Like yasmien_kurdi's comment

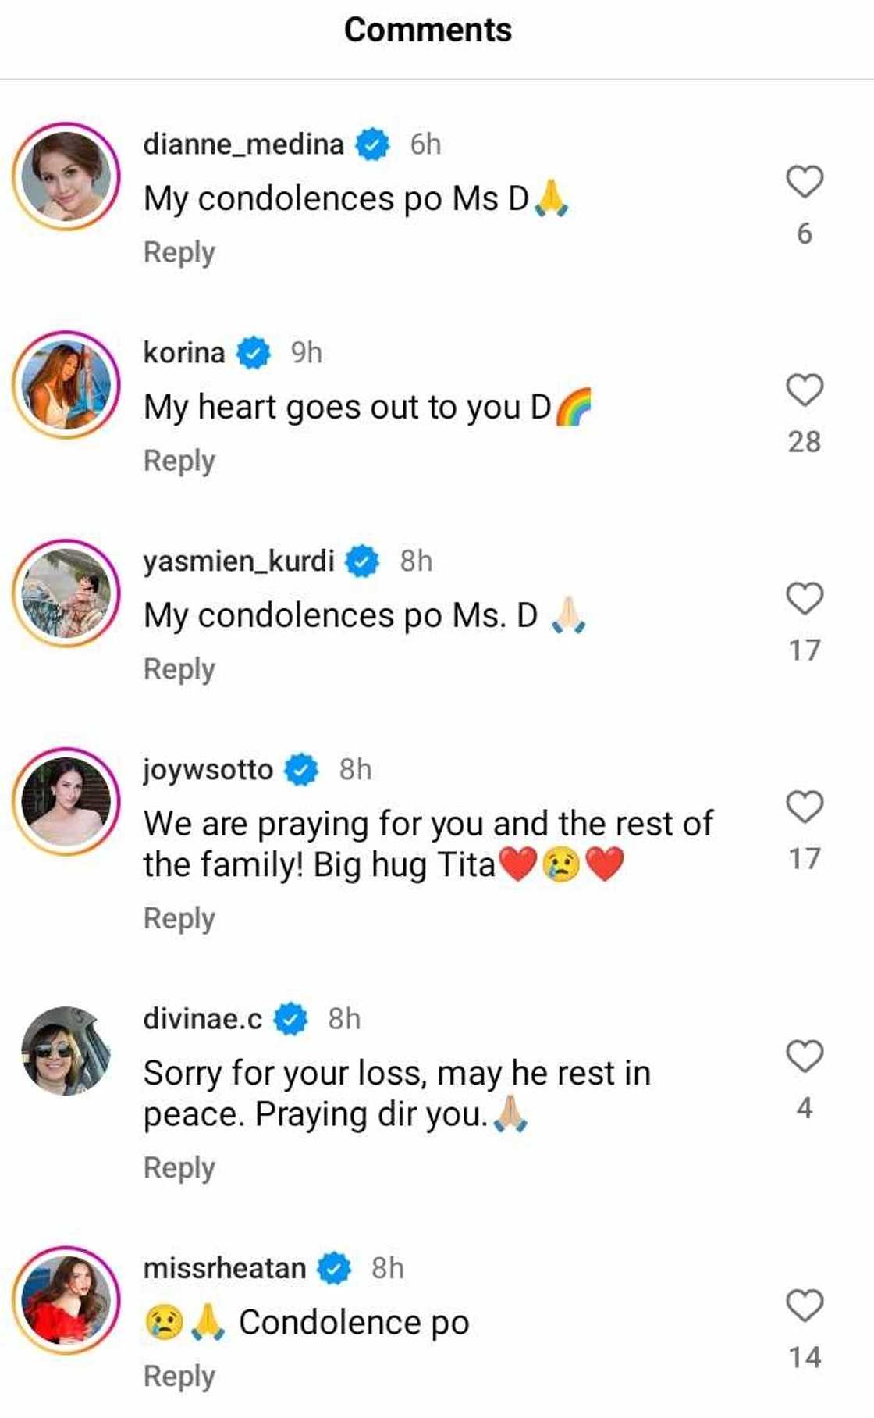pyautogui.click(x=804, y=599)
